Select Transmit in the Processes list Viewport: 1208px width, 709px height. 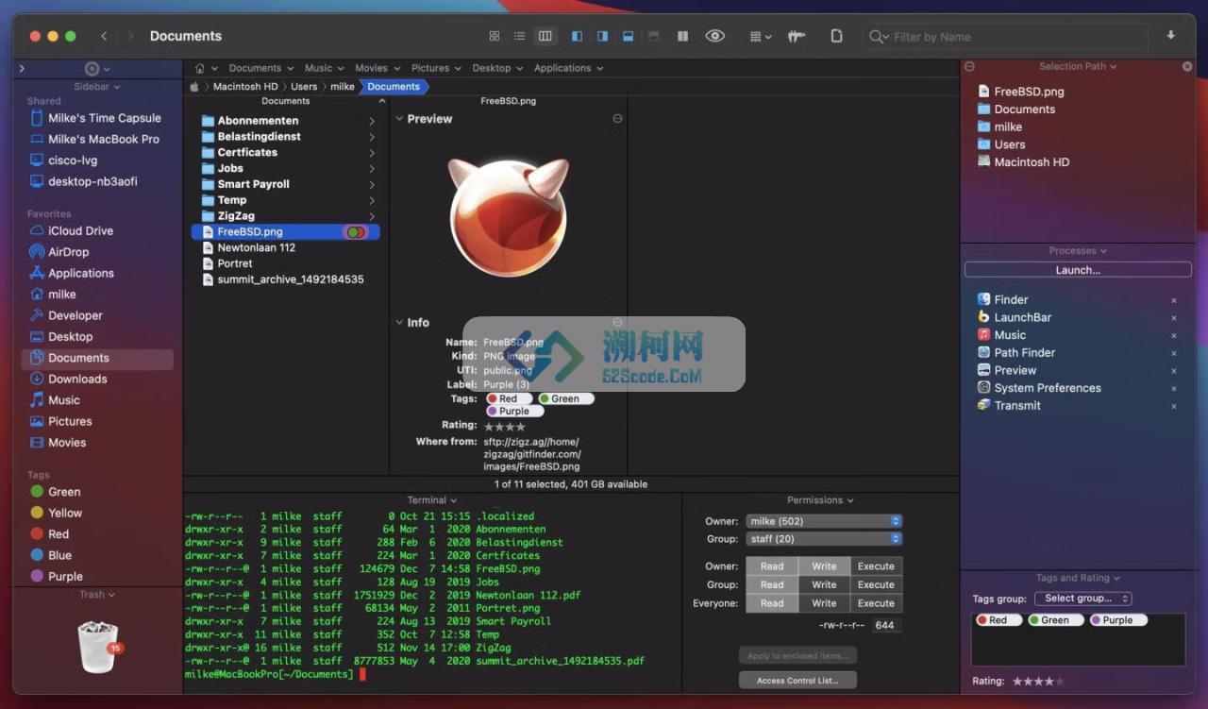(1017, 406)
